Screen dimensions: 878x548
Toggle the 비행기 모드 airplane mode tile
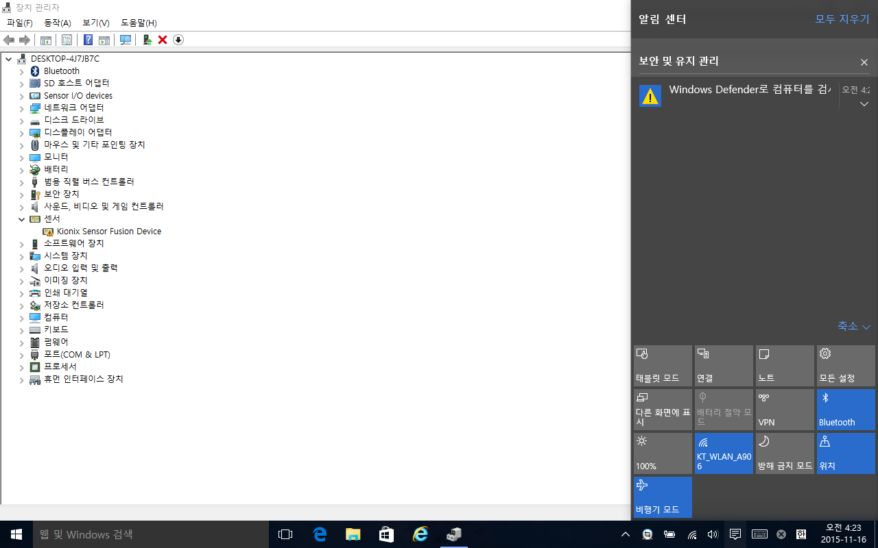coord(663,497)
